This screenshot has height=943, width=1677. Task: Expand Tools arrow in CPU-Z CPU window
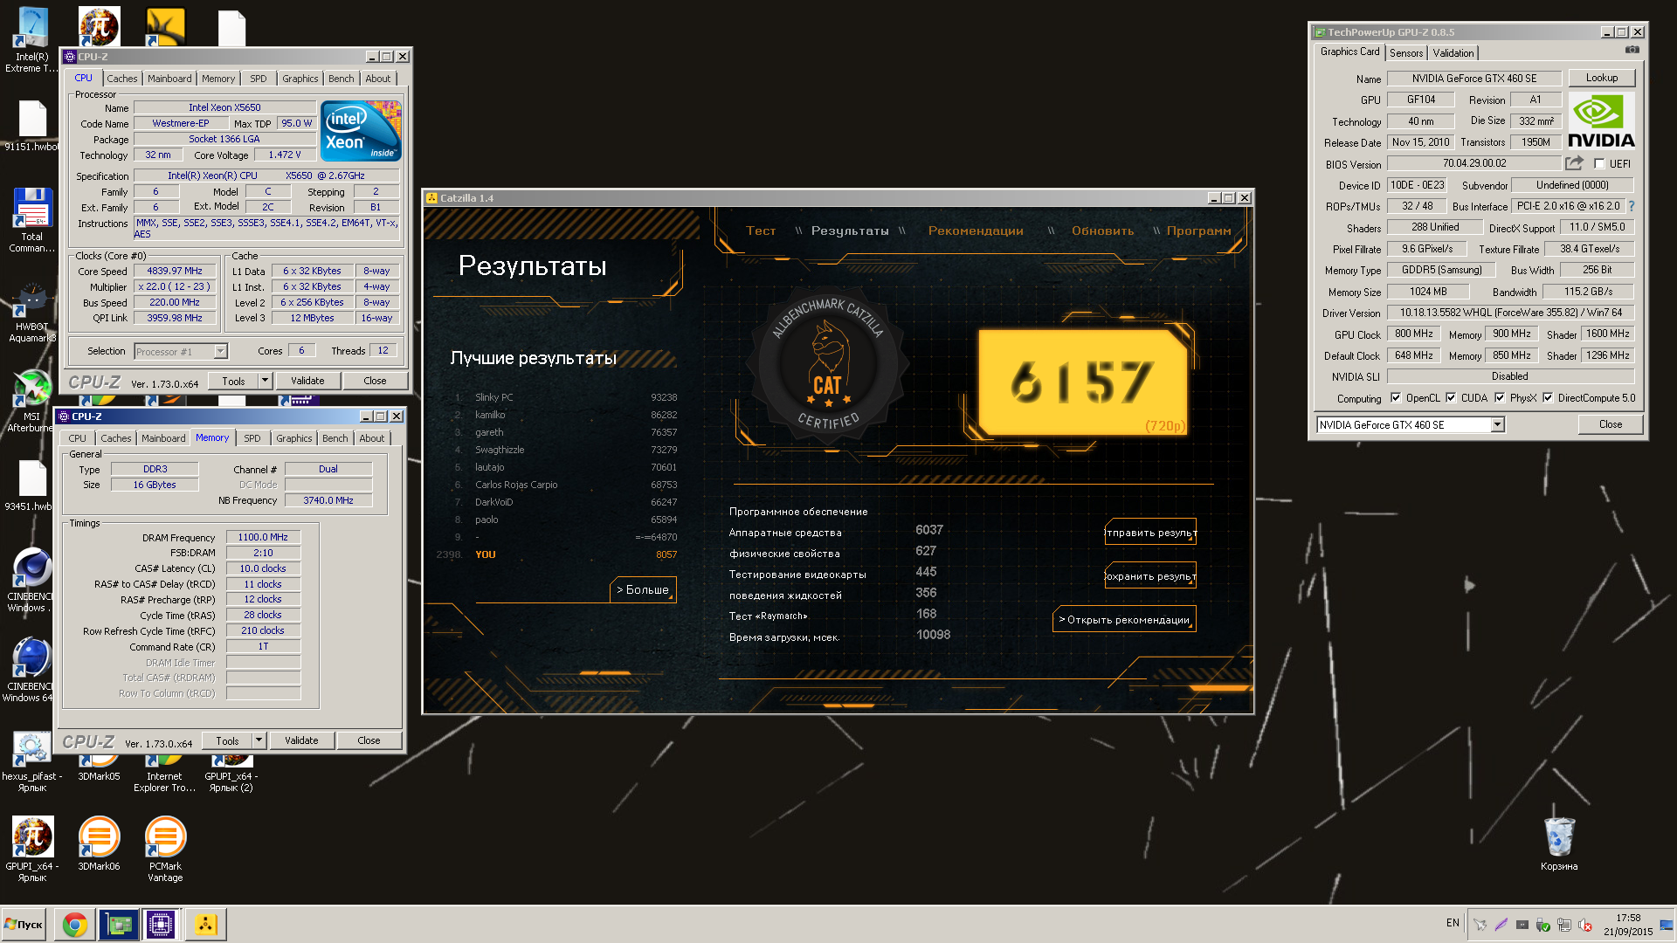pos(266,381)
